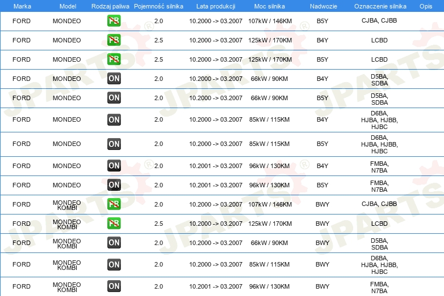Click the ON icon in the 96kW B5Y Mondeo row
This screenshot has height=296, width=444.
coord(114,185)
